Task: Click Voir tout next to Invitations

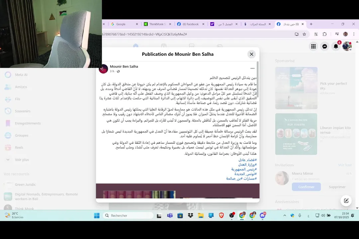Action: click(x=345, y=165)
